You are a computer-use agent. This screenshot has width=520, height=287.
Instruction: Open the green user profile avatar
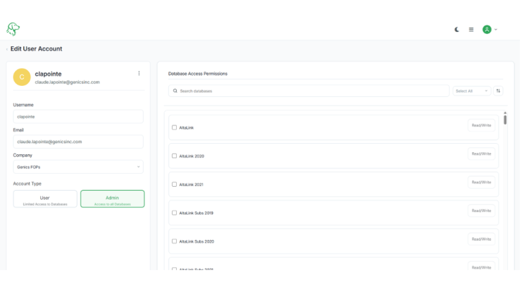(486, 29)
